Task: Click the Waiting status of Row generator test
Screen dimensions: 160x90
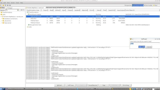Action: point(98,25)
